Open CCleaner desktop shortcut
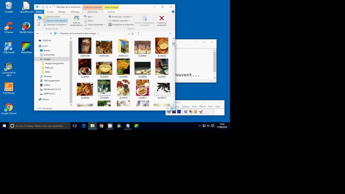 [9, 28]
